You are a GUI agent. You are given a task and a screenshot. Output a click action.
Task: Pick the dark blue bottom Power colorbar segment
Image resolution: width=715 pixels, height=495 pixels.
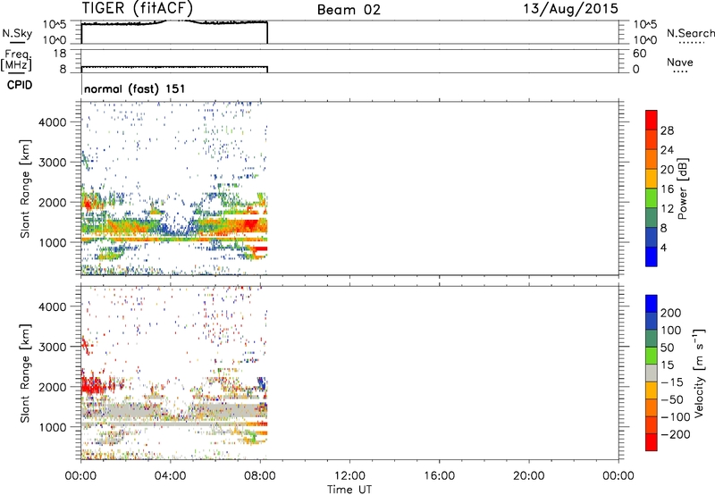pos(652,256)
